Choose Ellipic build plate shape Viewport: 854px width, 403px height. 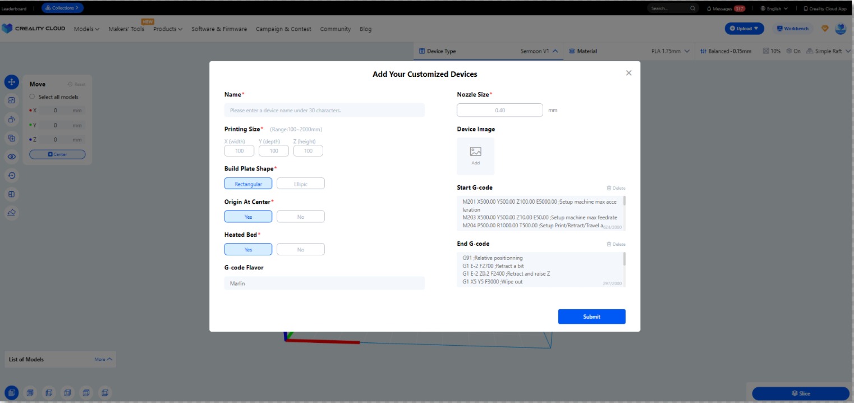[x=300, y=184]
